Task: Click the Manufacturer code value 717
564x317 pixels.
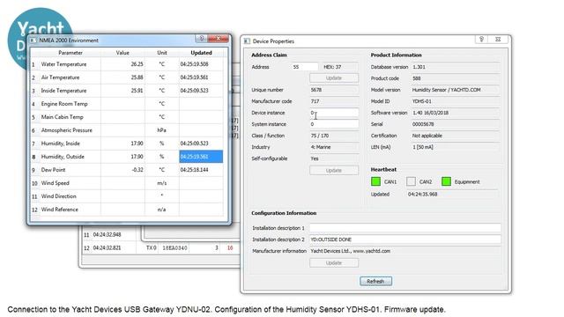Action: pos(315,101)
